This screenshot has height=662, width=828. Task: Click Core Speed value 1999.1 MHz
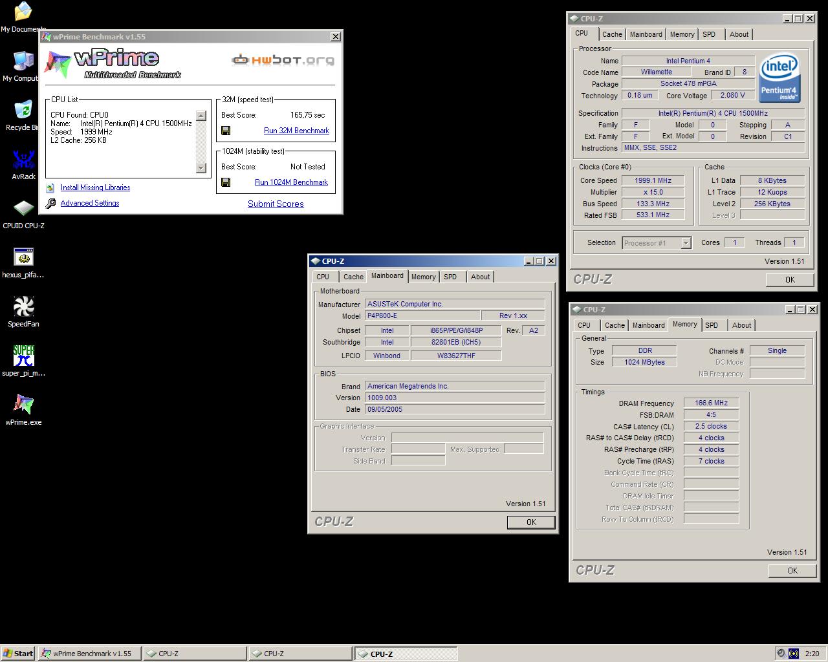click(653, 181)
